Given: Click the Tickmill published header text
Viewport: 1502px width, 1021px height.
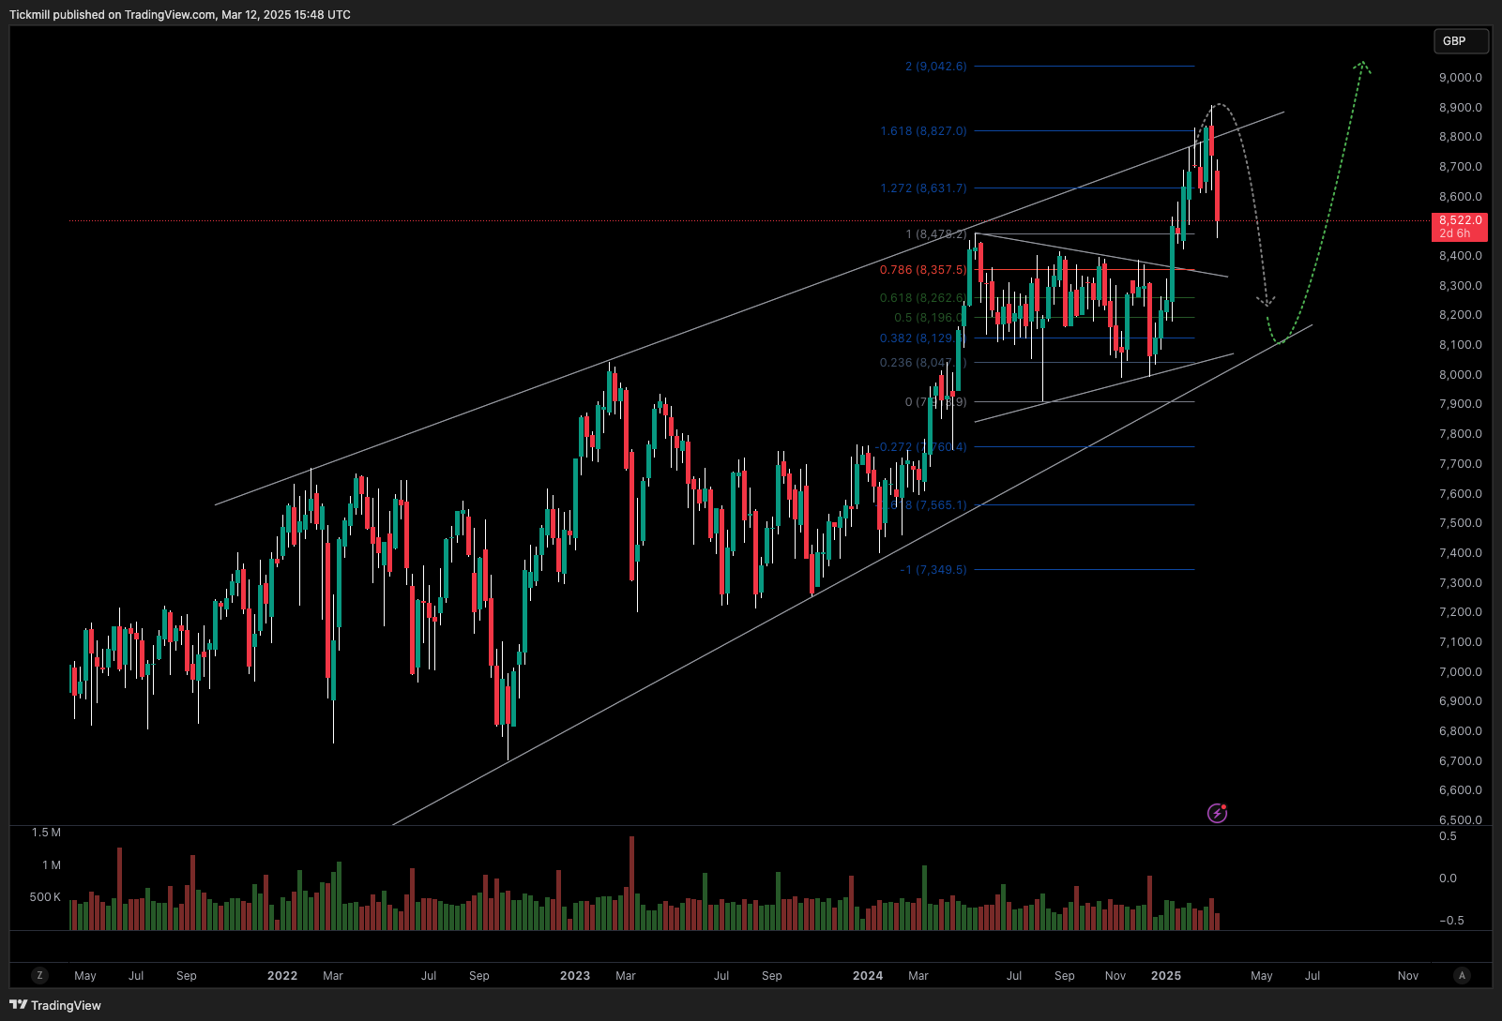Looking at the screenshot, I should tap(180, 15).
